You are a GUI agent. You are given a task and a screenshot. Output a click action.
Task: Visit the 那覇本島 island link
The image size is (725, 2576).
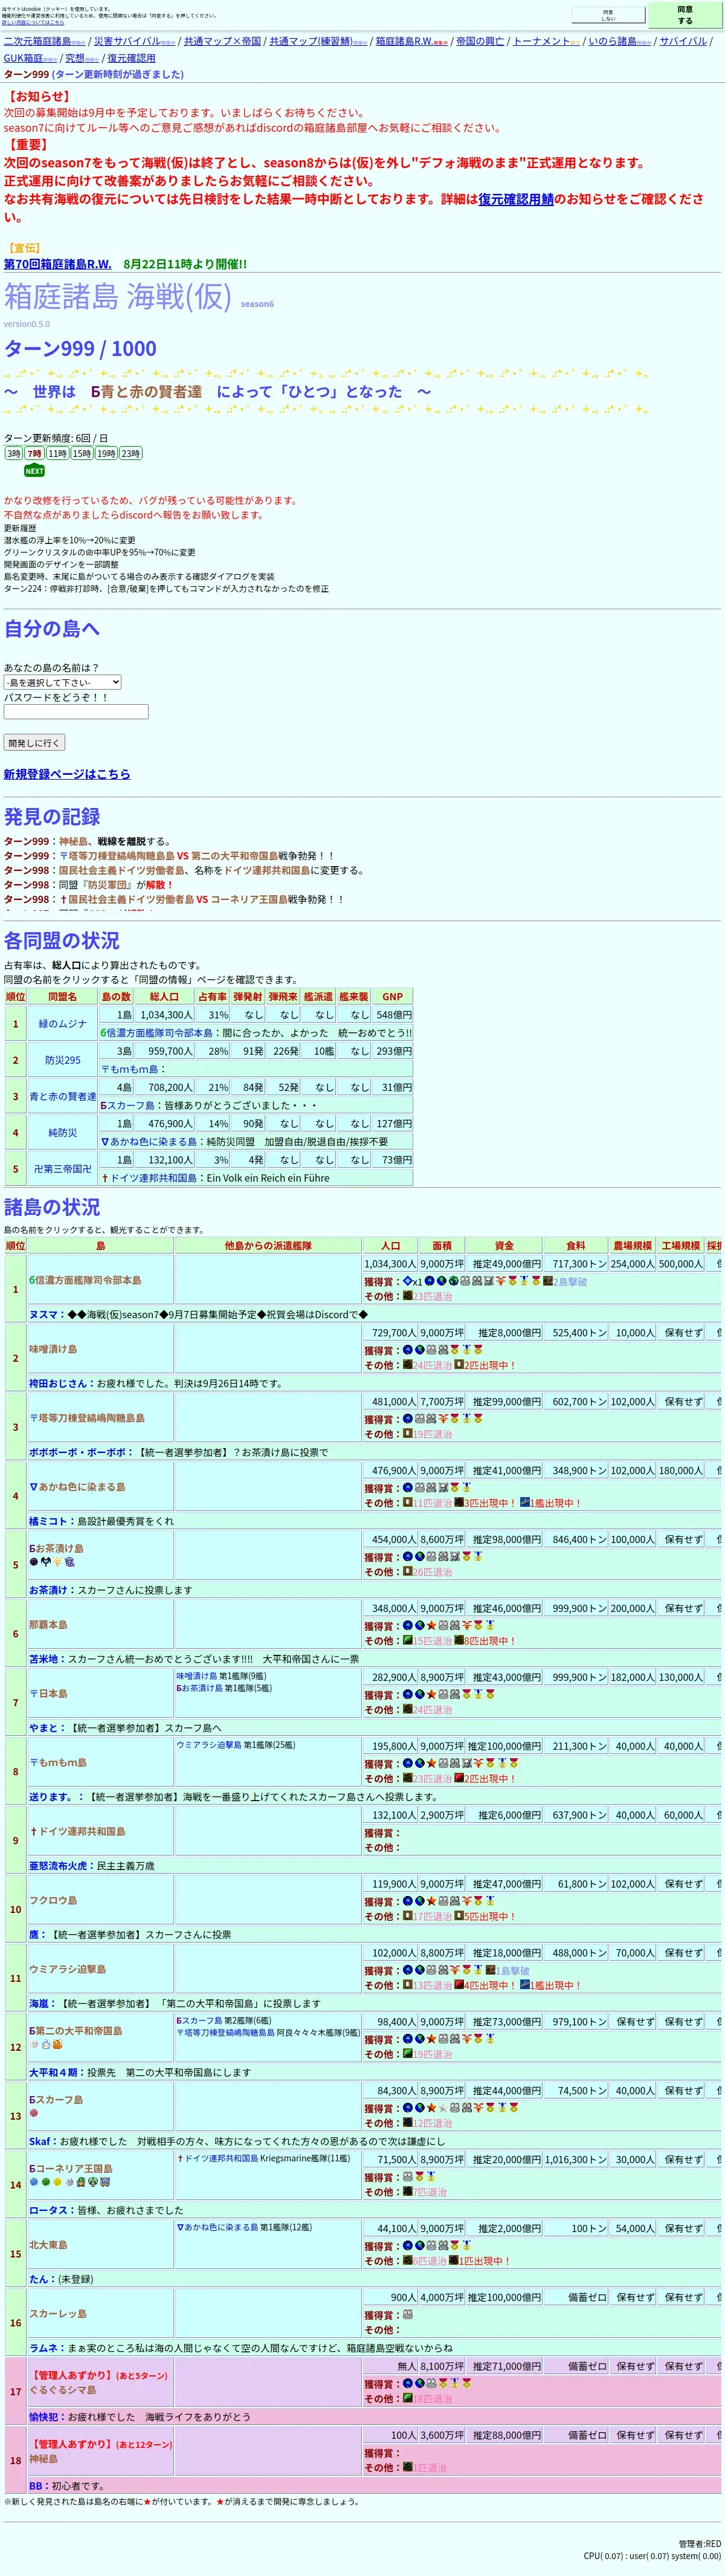pyautogui.click(x=48, y=1625)
